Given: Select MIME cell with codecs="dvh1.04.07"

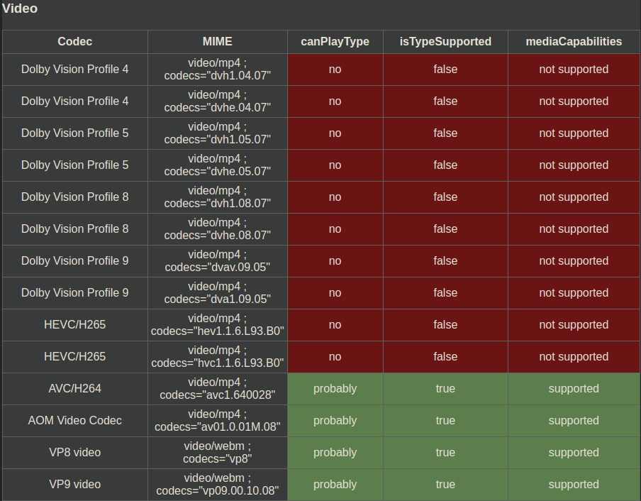Looking at the screenshot, I should tap(218, 69).
